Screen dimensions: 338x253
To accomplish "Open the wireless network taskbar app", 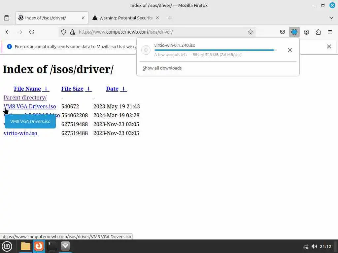I will click(x=65, y=246).
